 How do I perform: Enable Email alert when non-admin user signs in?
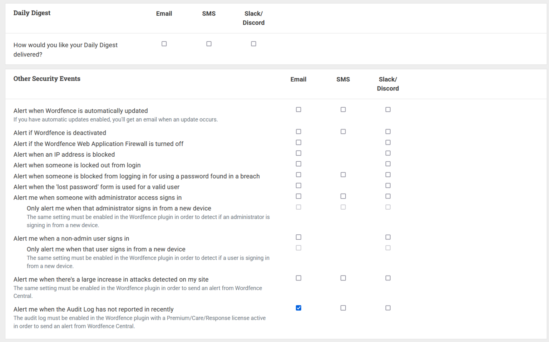click(298, 237)
